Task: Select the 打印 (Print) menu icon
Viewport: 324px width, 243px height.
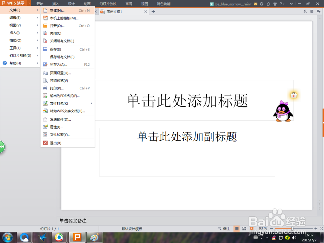Action: (x=45, y=88)
